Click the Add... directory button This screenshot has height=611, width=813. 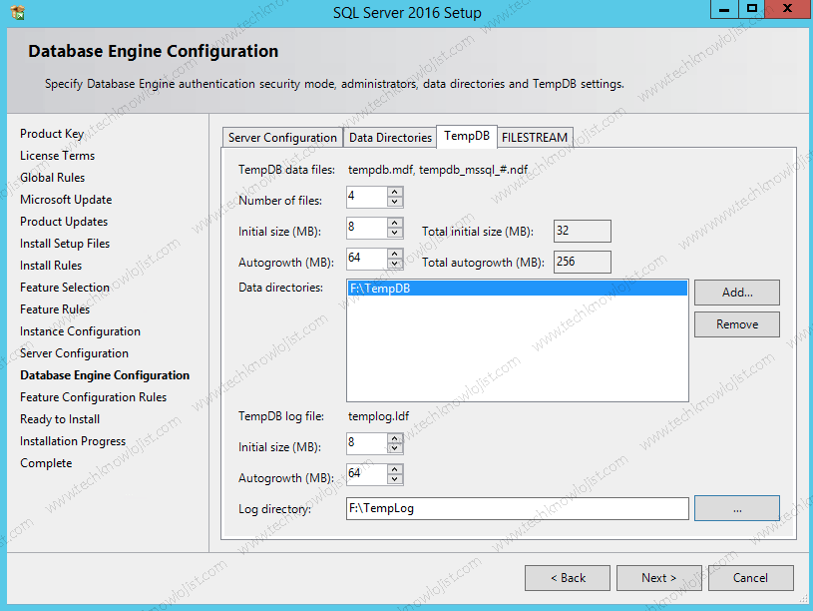coord(737,293)
